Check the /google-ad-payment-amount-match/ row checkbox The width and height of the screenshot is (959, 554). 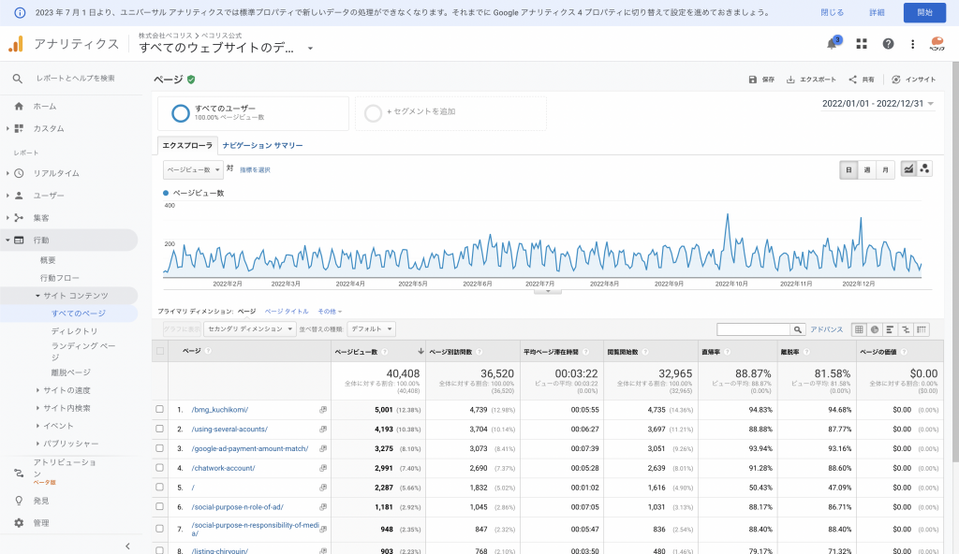[x=159, y=448]
